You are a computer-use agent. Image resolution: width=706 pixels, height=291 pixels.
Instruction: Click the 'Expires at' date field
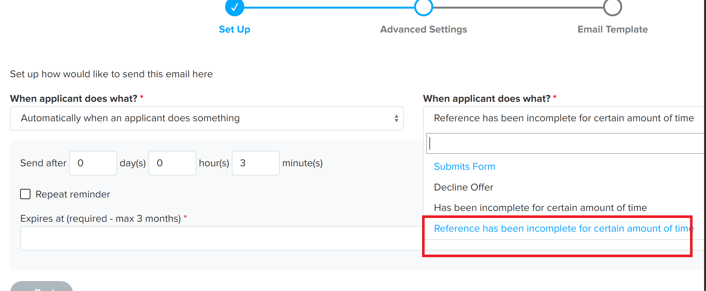(x=221, y=238)
